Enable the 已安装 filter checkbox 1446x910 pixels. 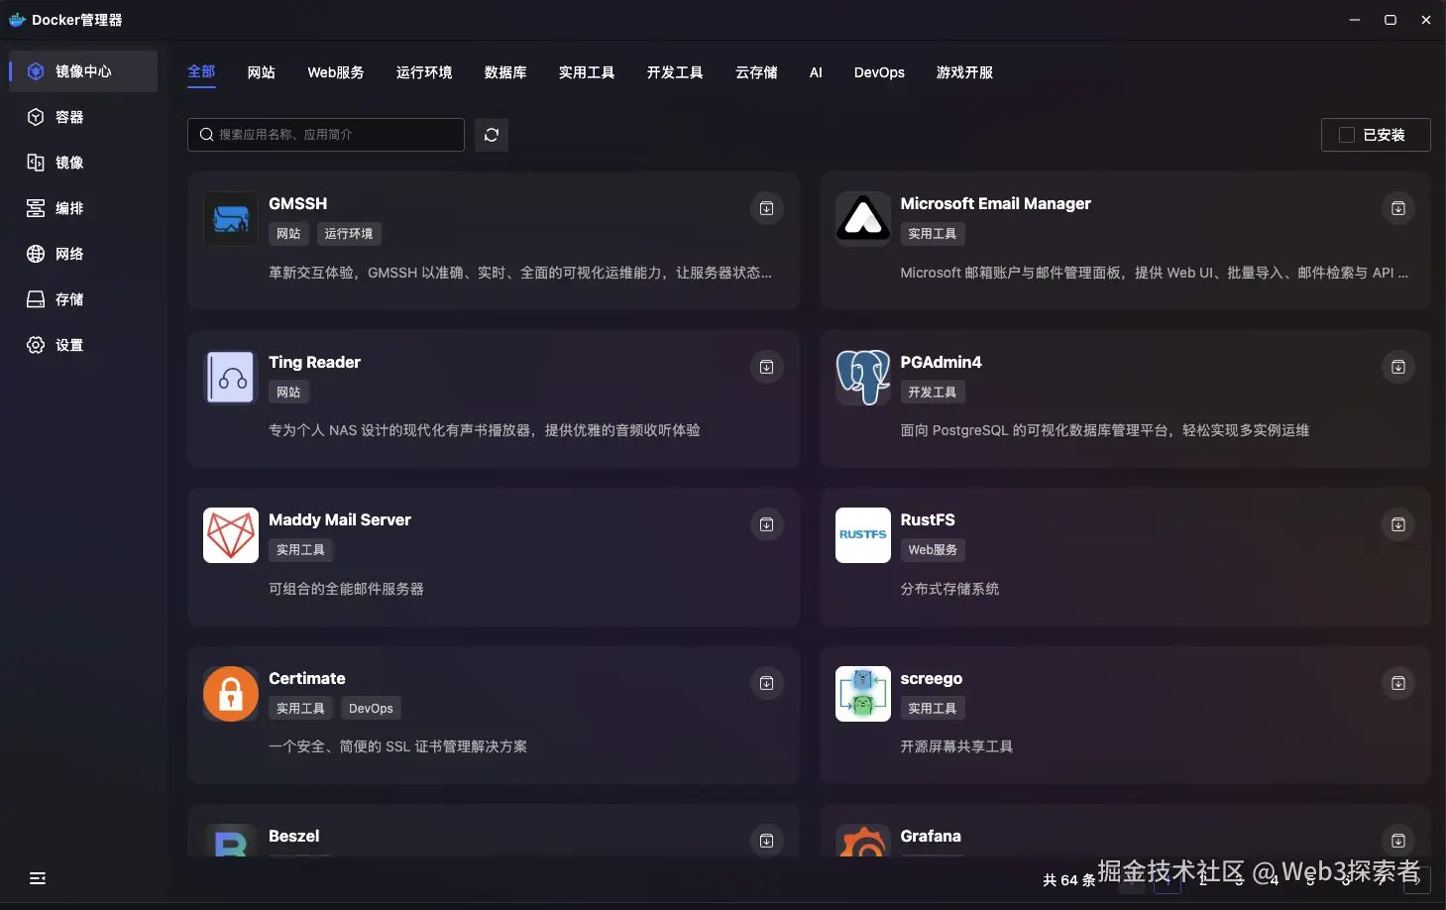point(1345,134)
